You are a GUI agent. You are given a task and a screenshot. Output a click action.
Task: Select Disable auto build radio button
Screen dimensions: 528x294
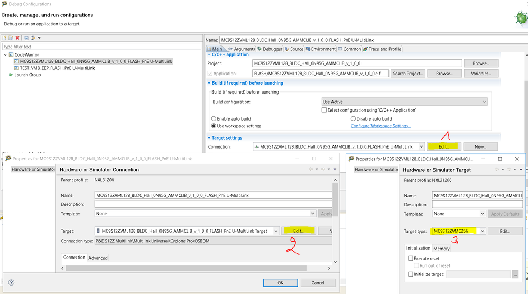tap(353, 119)
